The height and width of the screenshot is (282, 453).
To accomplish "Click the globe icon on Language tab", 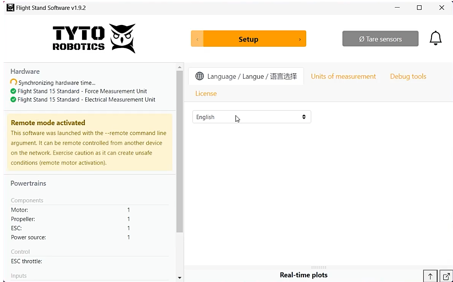I will point(200,76).
